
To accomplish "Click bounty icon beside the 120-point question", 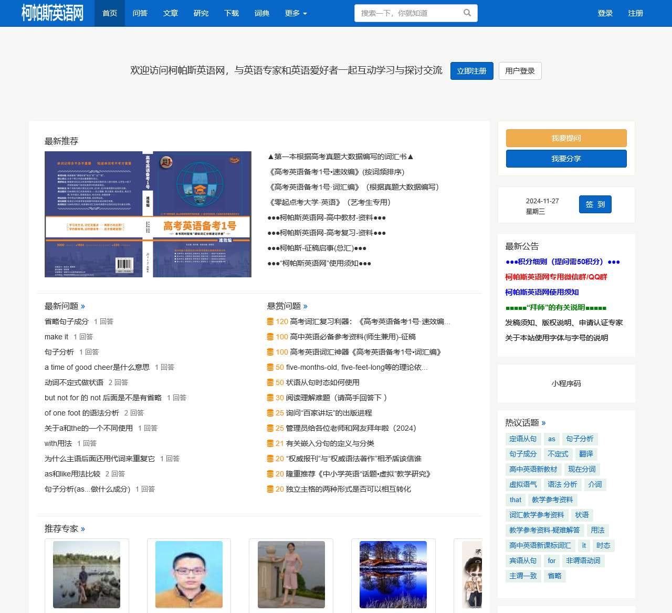I will click(270, 321).
